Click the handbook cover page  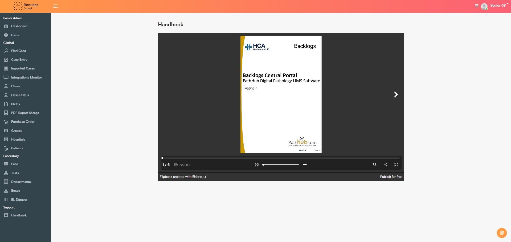pos(281,95)
